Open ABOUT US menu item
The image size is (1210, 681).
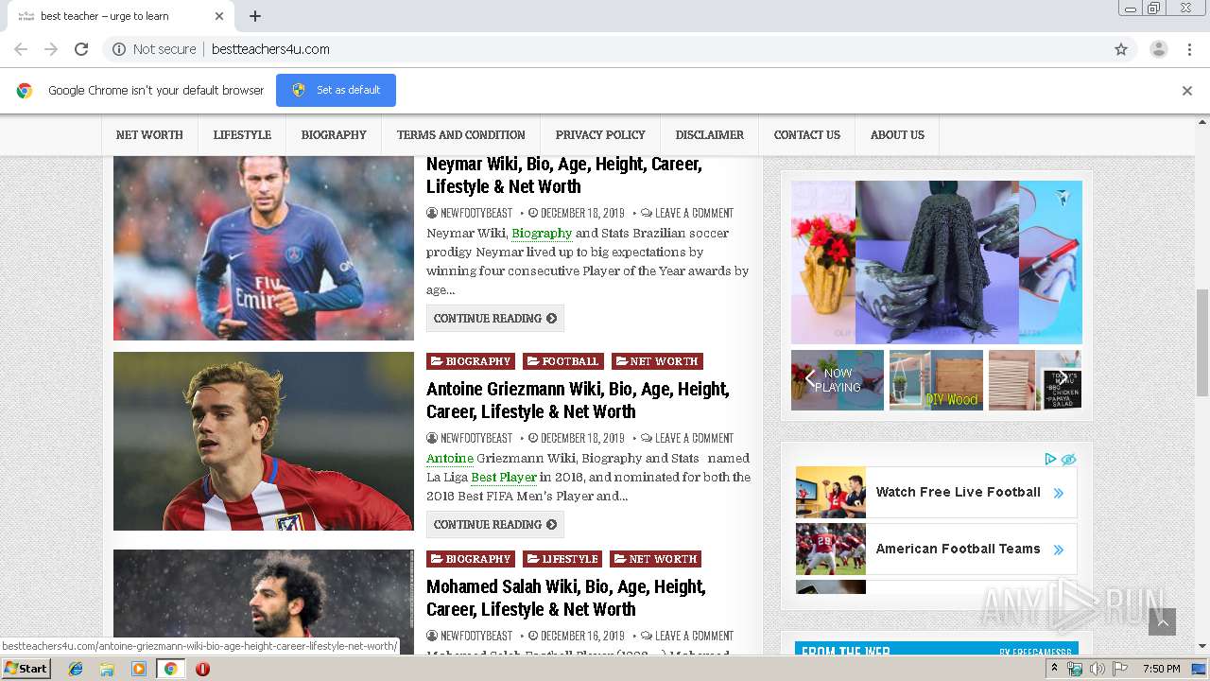coord(897,135)
